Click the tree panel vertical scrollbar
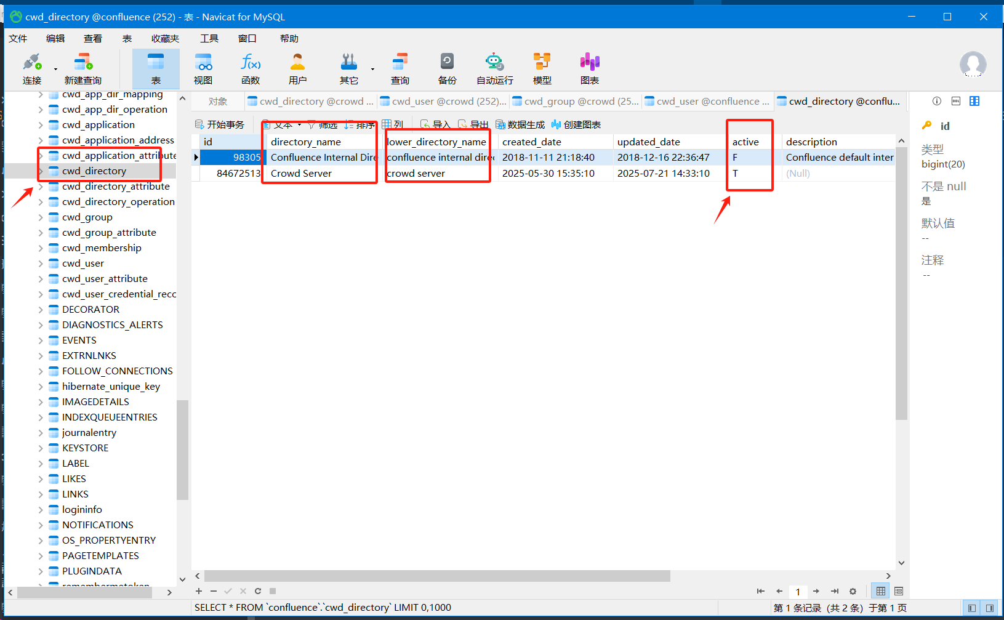 pos(182,449)
